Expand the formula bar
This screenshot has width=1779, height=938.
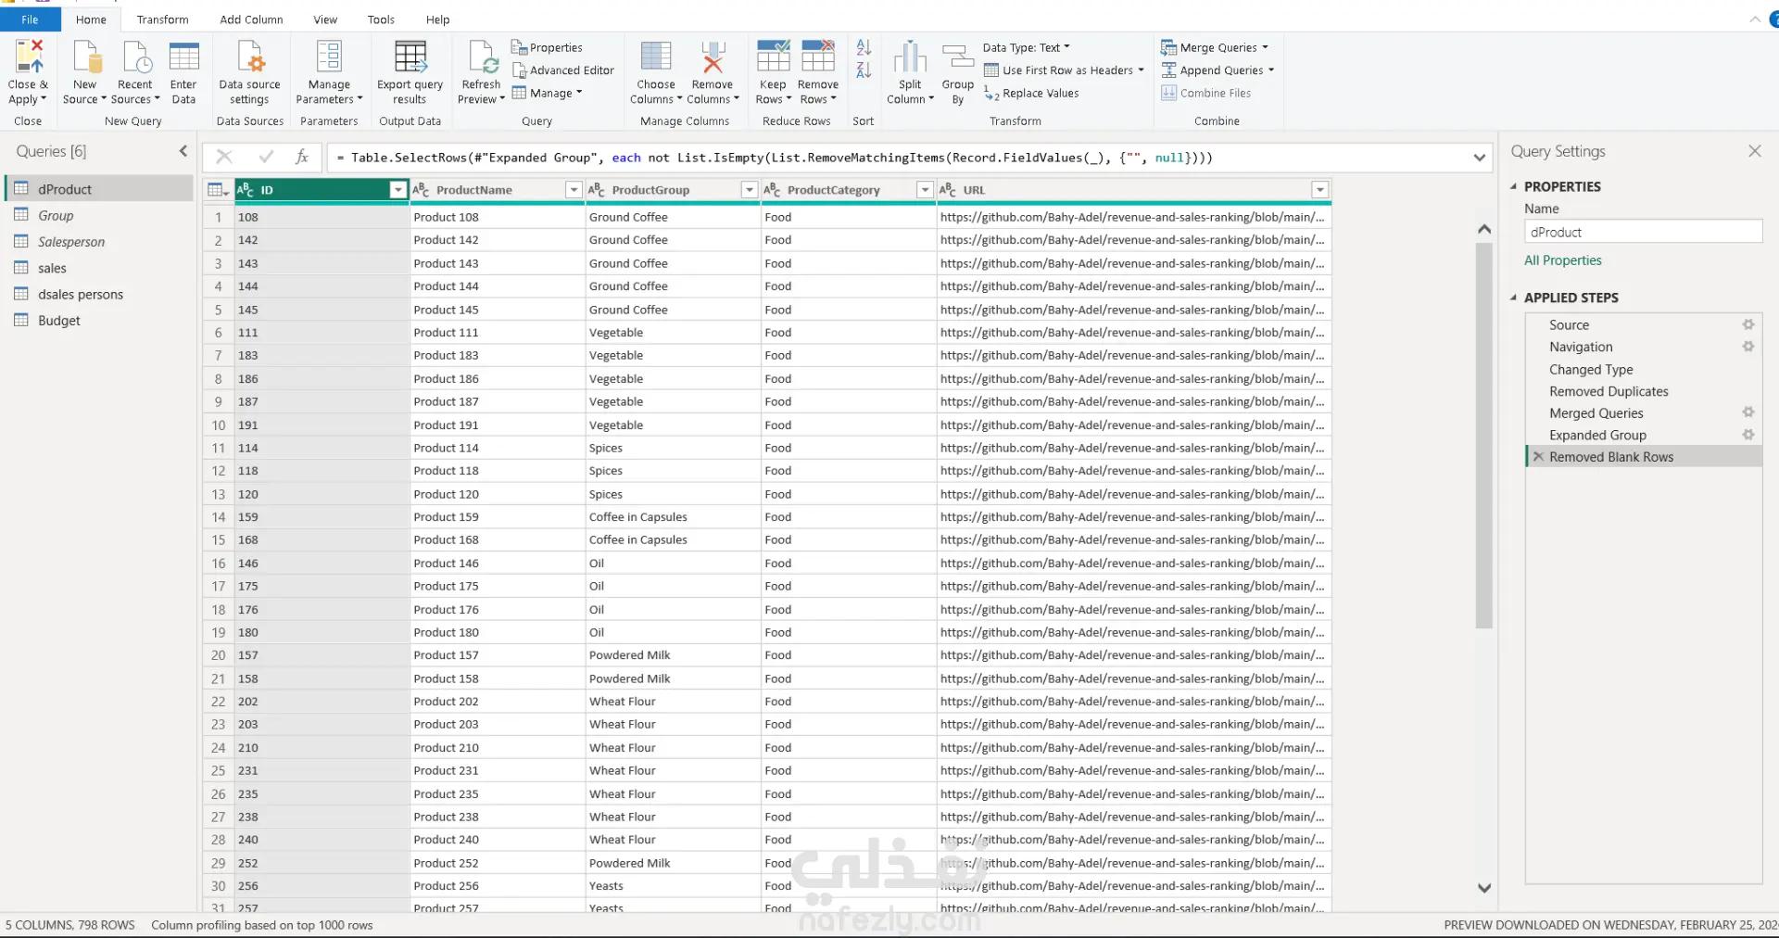(1479, 158)
